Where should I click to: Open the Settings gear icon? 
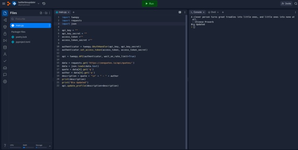(5, 81)
